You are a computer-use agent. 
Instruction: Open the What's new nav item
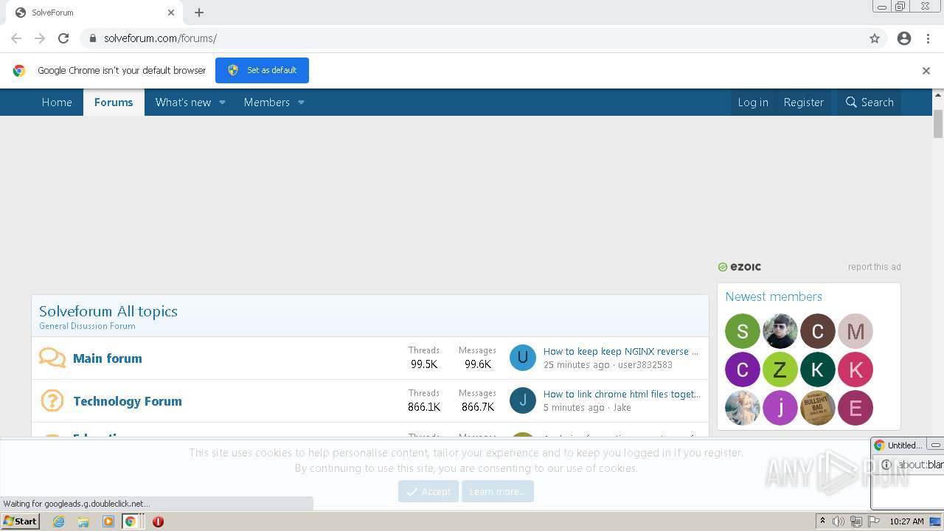(183, 103)
